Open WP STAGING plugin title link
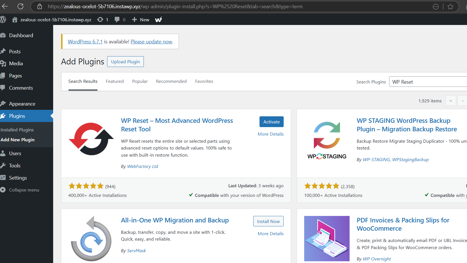This screenshot has height=263, width=467. (407, 125)
